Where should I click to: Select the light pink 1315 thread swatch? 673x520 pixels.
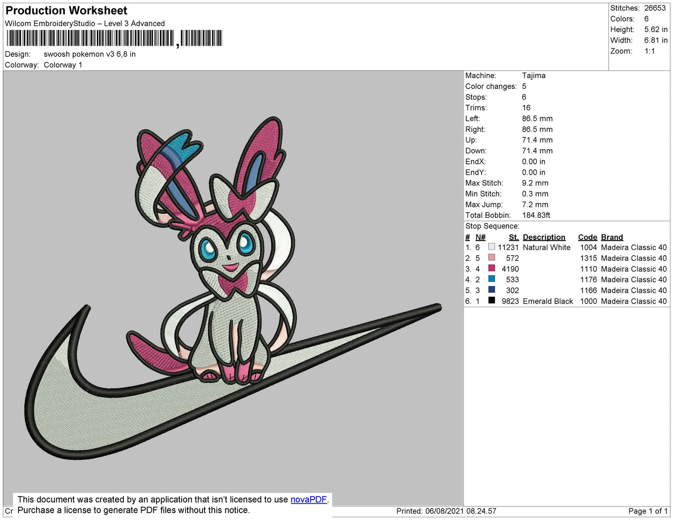(x=491, y=257)
